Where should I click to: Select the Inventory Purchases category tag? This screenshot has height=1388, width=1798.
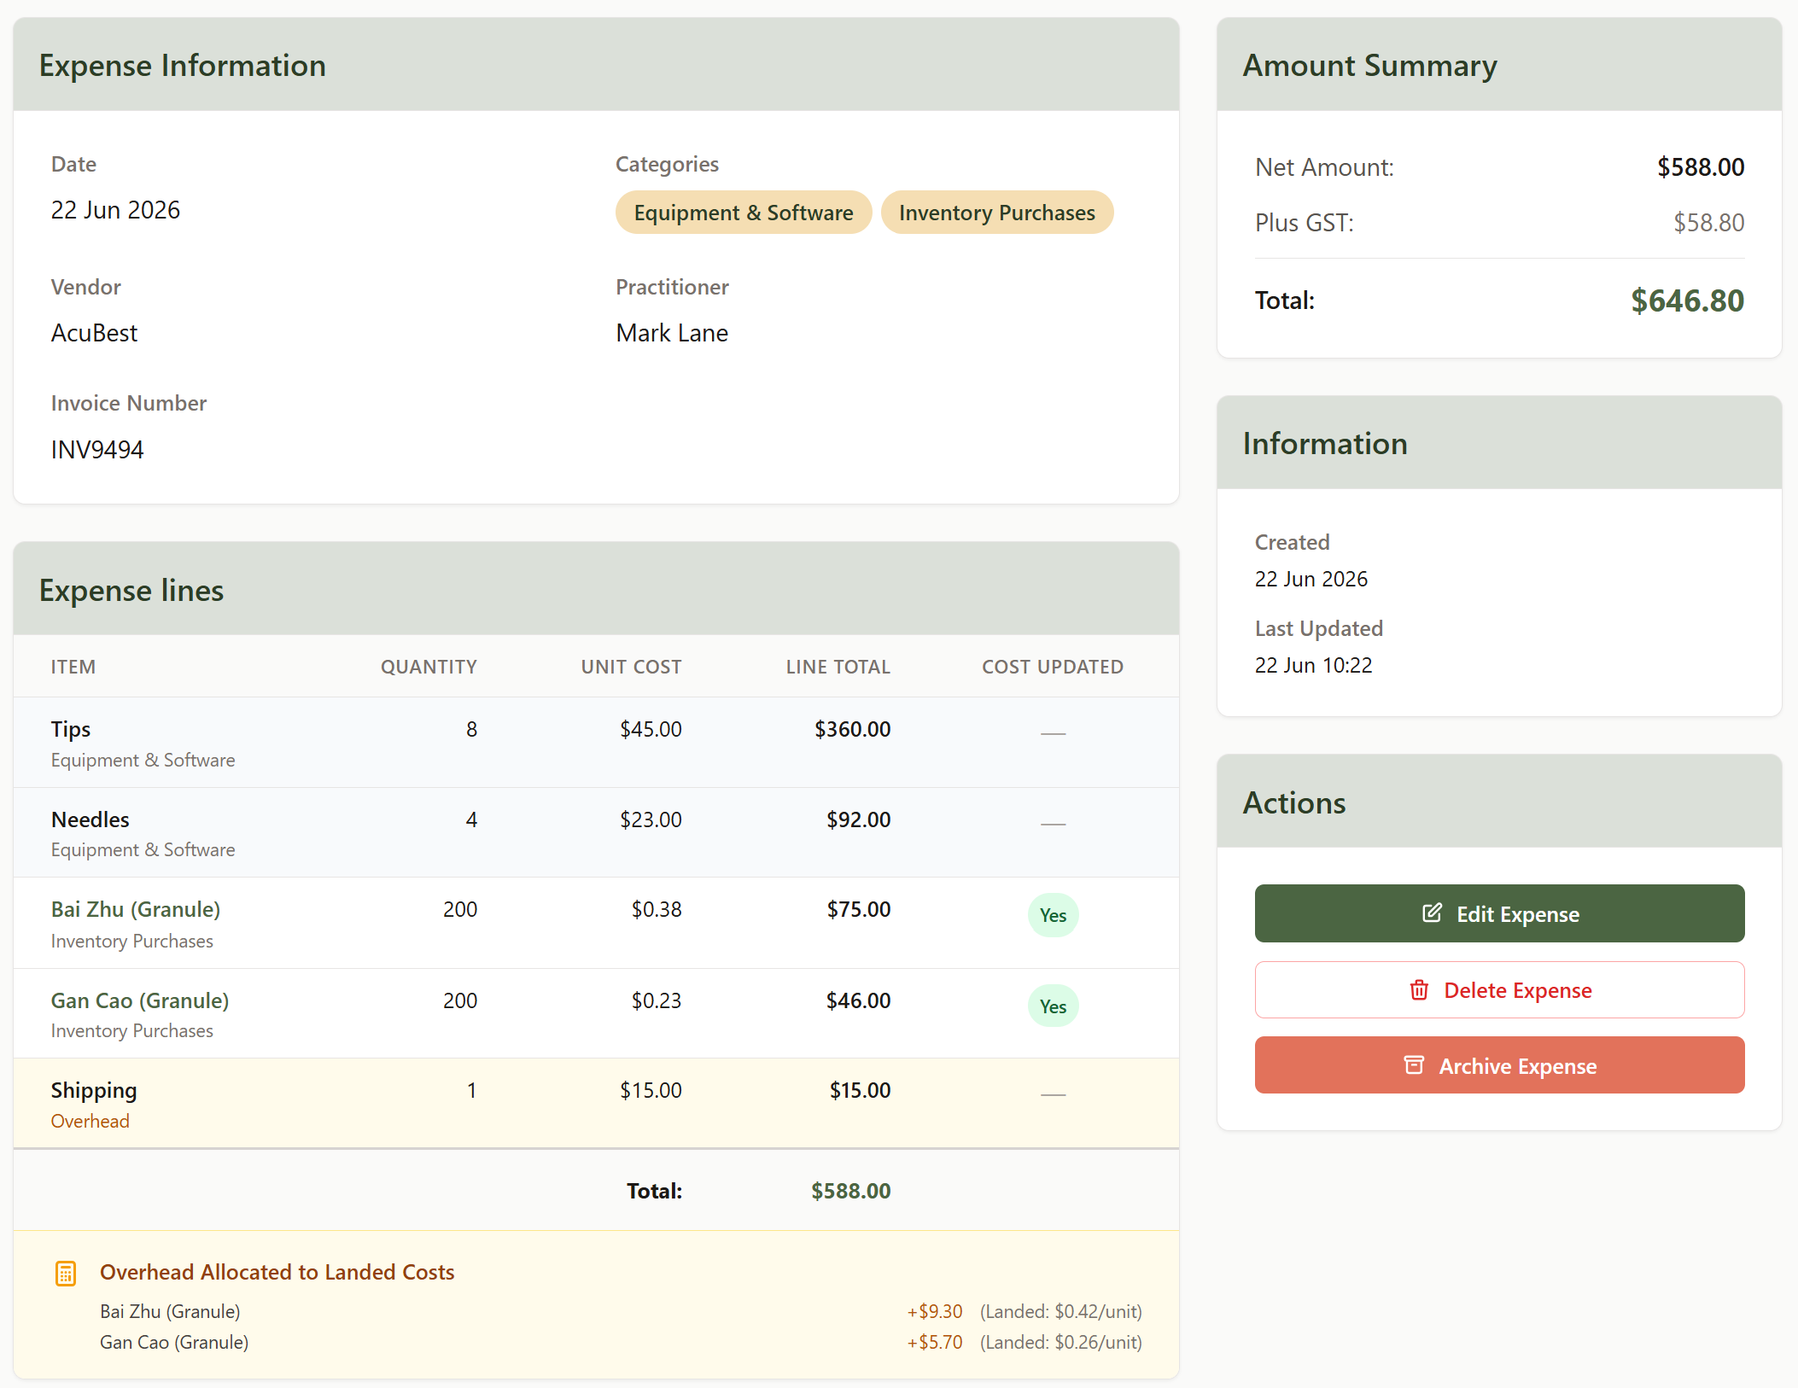click(x=997, y=213)
